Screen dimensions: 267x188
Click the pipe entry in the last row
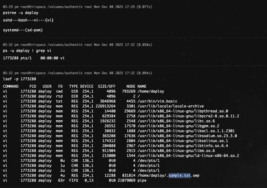[142, 180]
